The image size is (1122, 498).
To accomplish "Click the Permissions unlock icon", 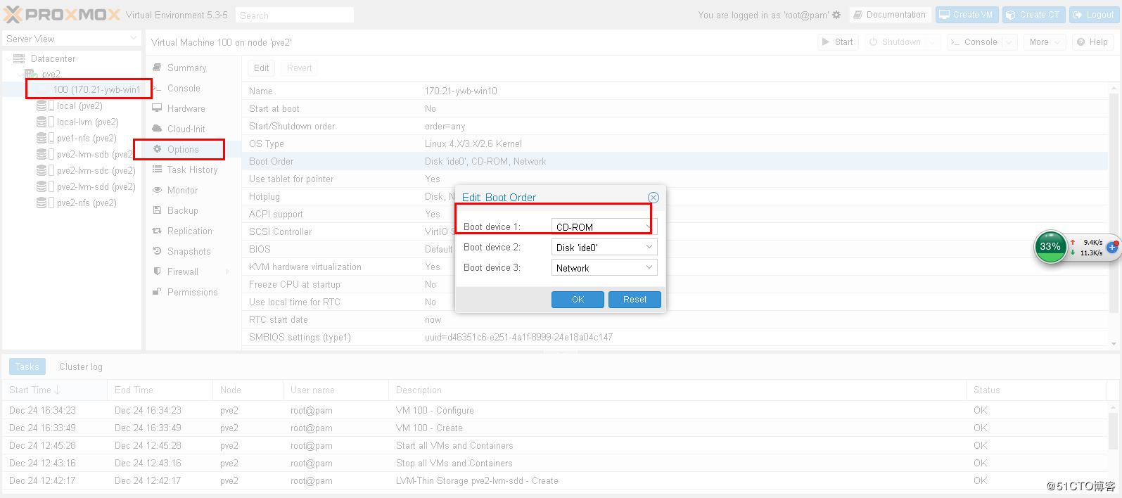I will pos(157,293).
